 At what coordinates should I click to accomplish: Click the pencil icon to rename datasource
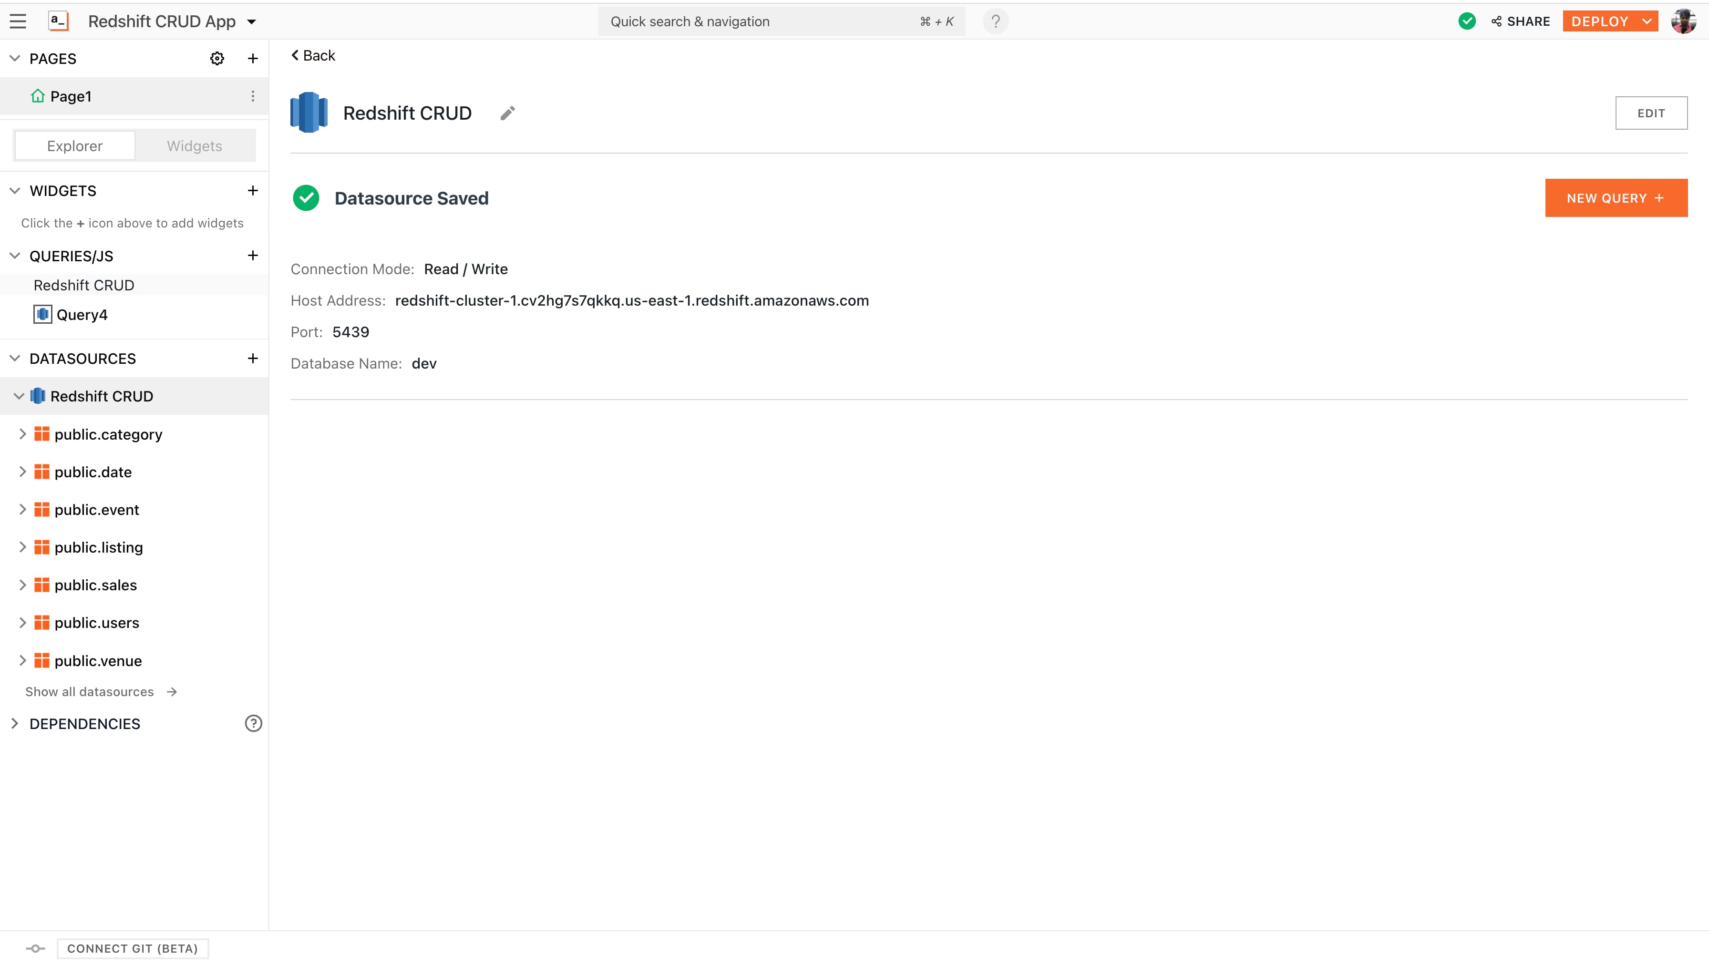(507, 113)
